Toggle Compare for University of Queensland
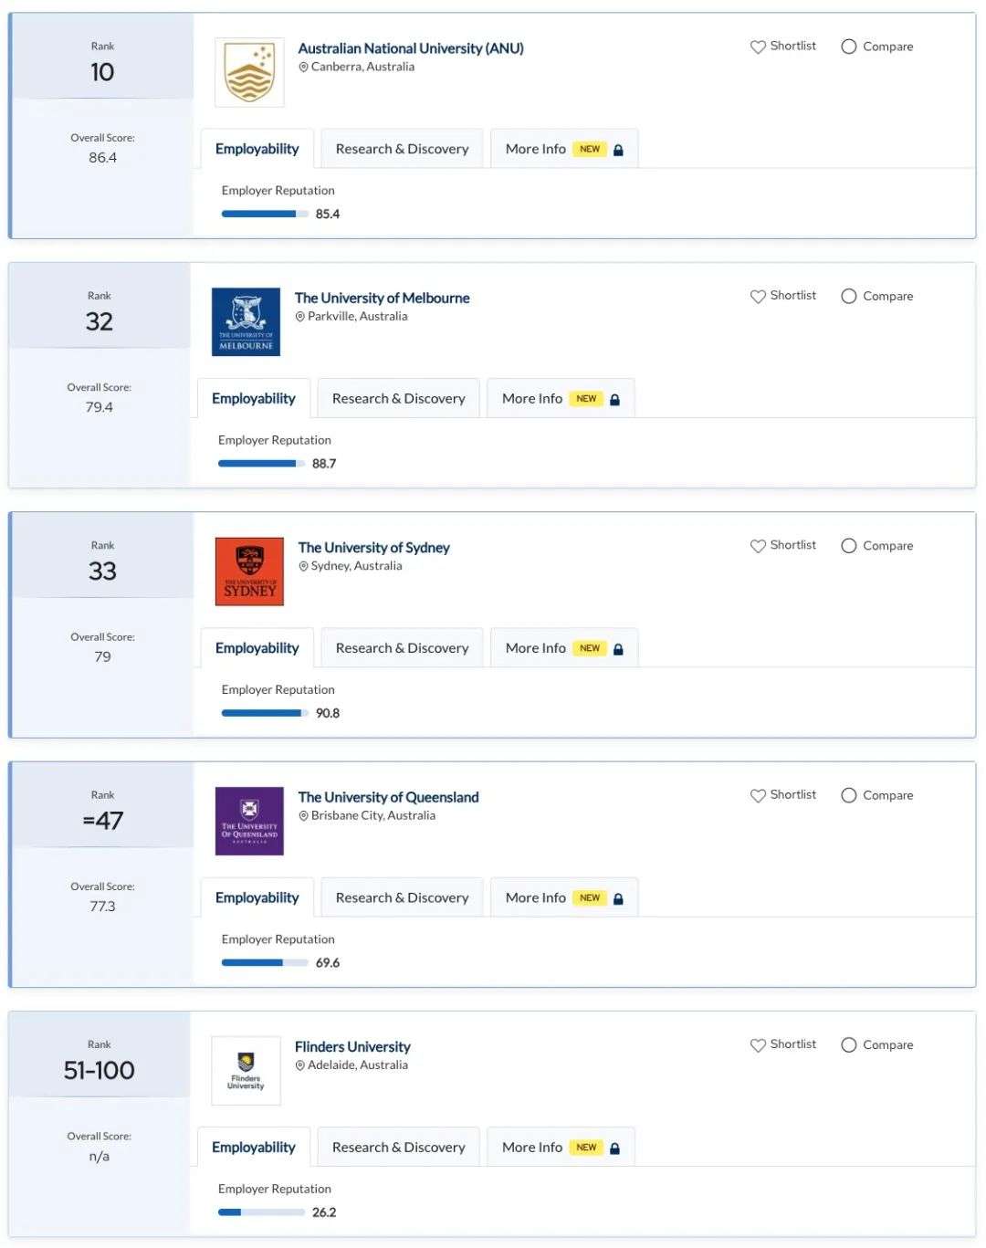 [849, 795]
